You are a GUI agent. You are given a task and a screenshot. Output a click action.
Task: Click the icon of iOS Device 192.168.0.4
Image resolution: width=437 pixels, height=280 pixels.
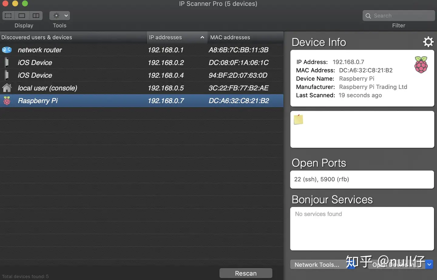point(7,75)
